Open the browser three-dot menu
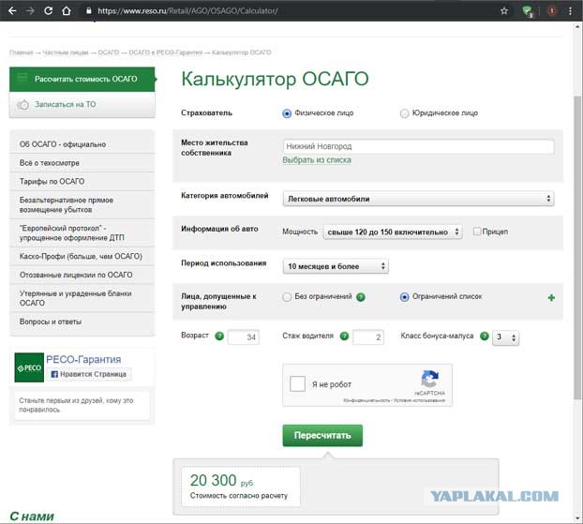 [x=571, y=11]
